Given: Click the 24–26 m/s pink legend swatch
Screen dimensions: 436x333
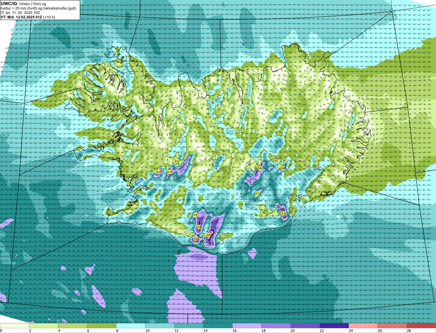Looking at the screenshot, I should tap(363, 326).
